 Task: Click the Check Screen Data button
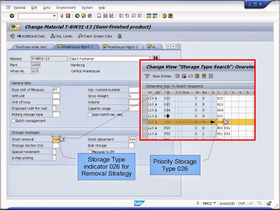(95, 36)
